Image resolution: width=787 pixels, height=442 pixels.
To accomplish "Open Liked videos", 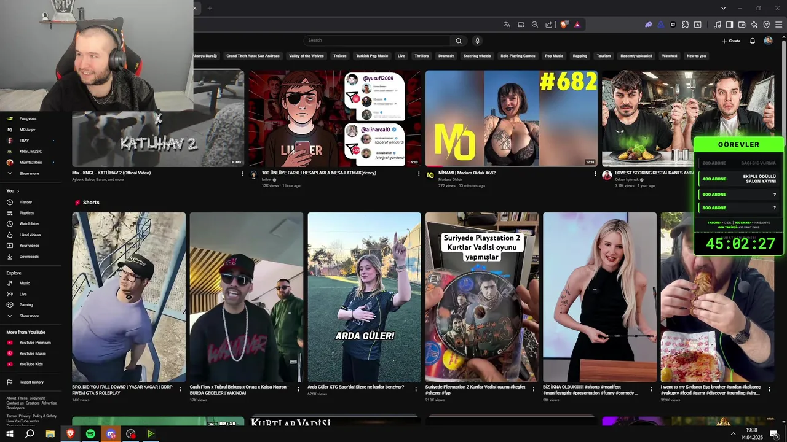I will pyautogui.click(x=30, y=235).
